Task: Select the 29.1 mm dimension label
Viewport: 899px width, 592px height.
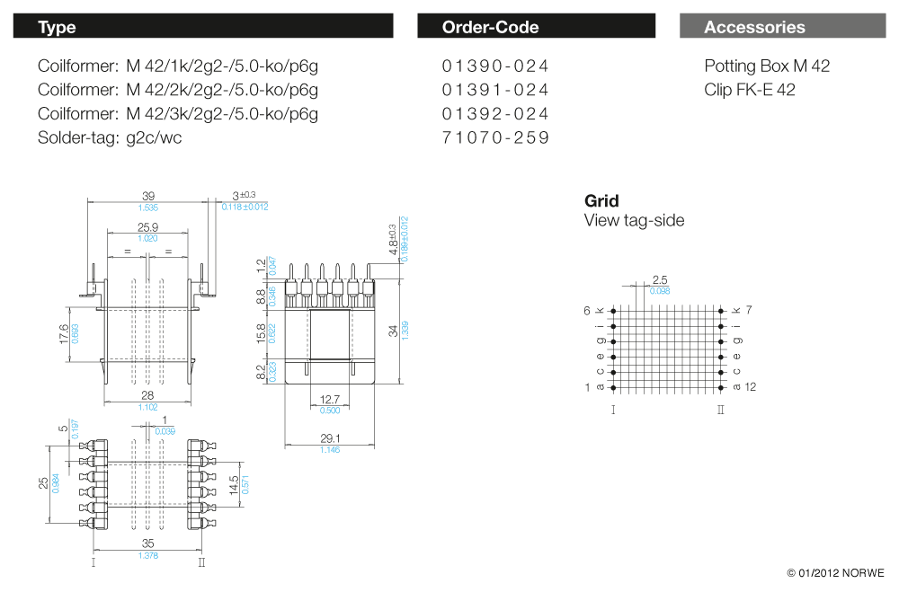Action: pyautogui.click(x=329, y=438)
